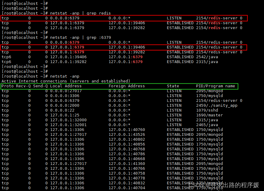Select foreign address 127.0.0.1:40760
This screenshot has height=191, width=264.
coord(127,130)
